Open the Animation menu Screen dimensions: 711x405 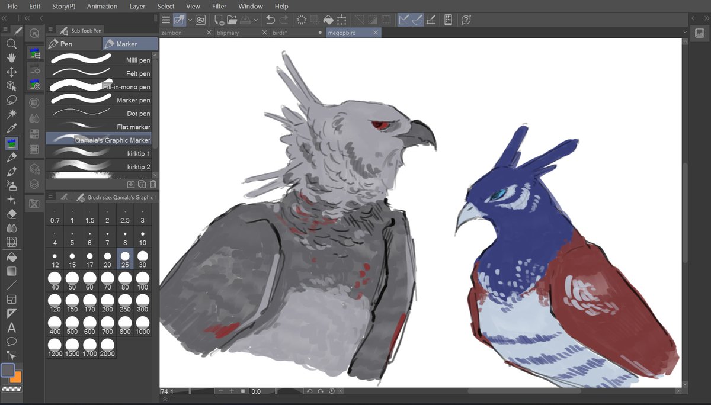coord(102,6)
